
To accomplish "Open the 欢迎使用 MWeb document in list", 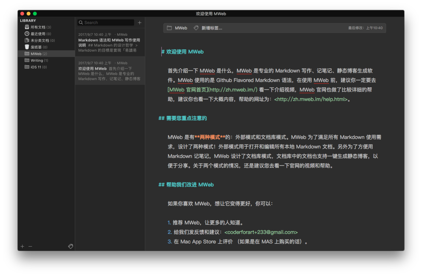I will (x=110, y=71).
